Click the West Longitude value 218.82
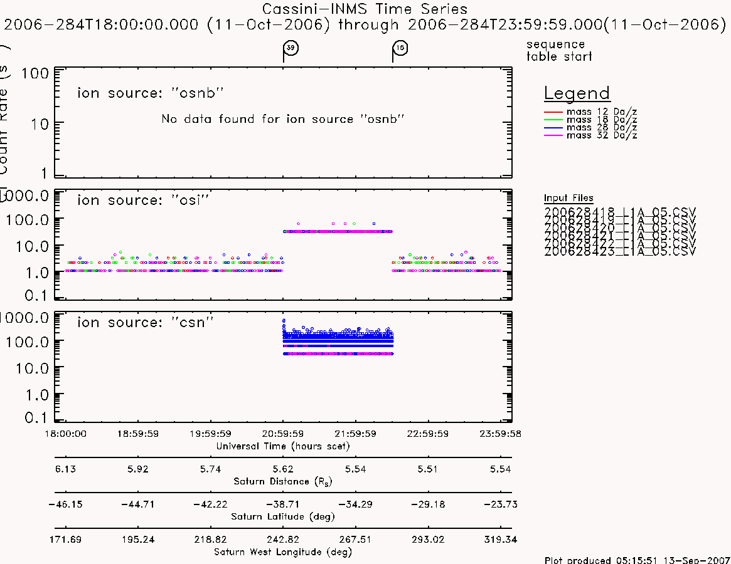Viewport: 731px width, 564px height. pos(210,540)
